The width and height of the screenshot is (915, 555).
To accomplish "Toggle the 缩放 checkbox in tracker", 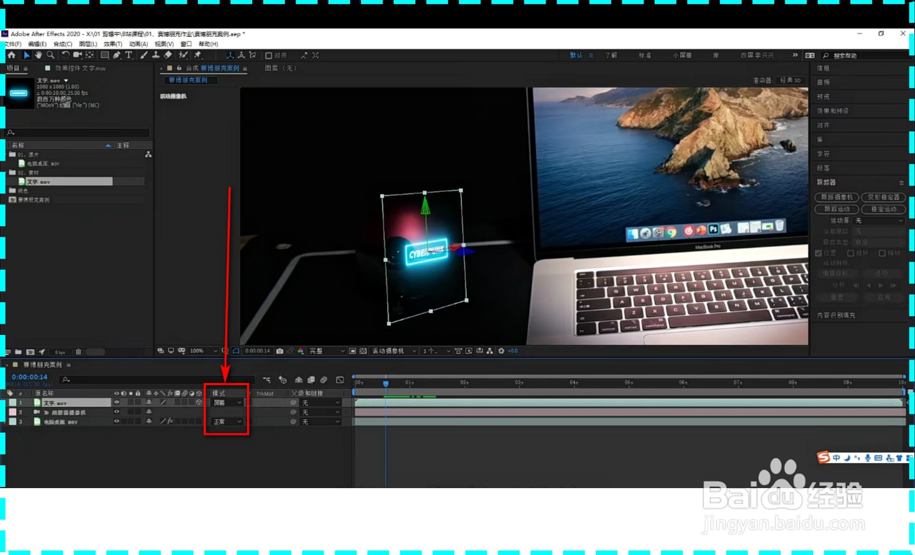I will [x=882, y=253].
